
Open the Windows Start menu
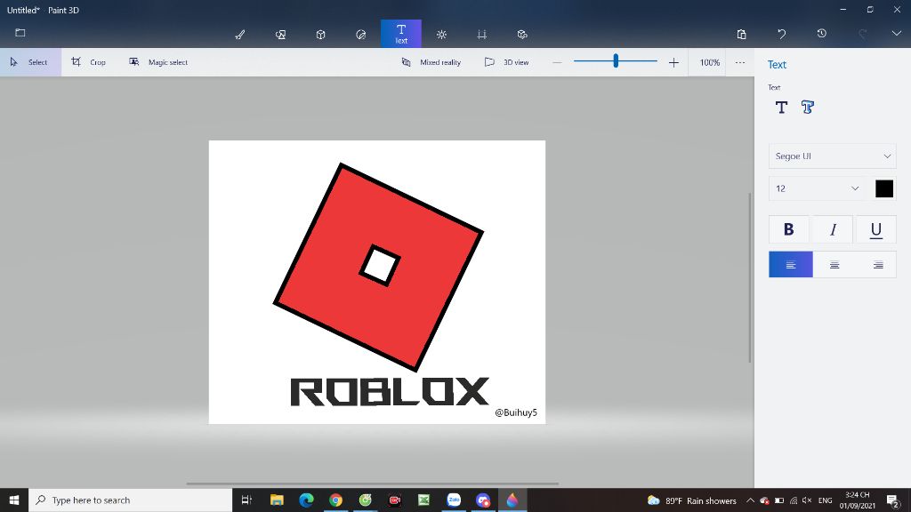[x=14, y=500]
